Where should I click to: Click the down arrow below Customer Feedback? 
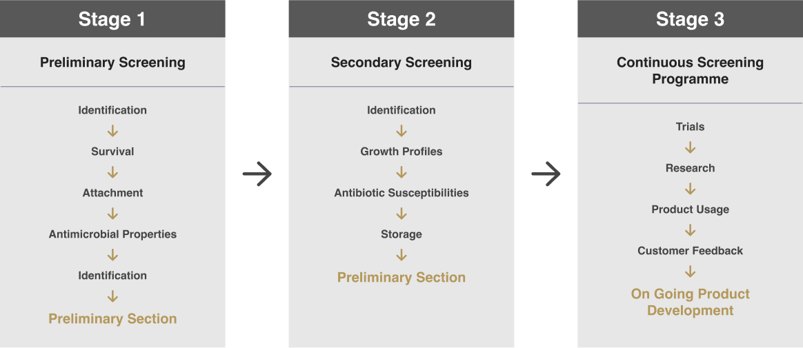(x=690, y=272)
